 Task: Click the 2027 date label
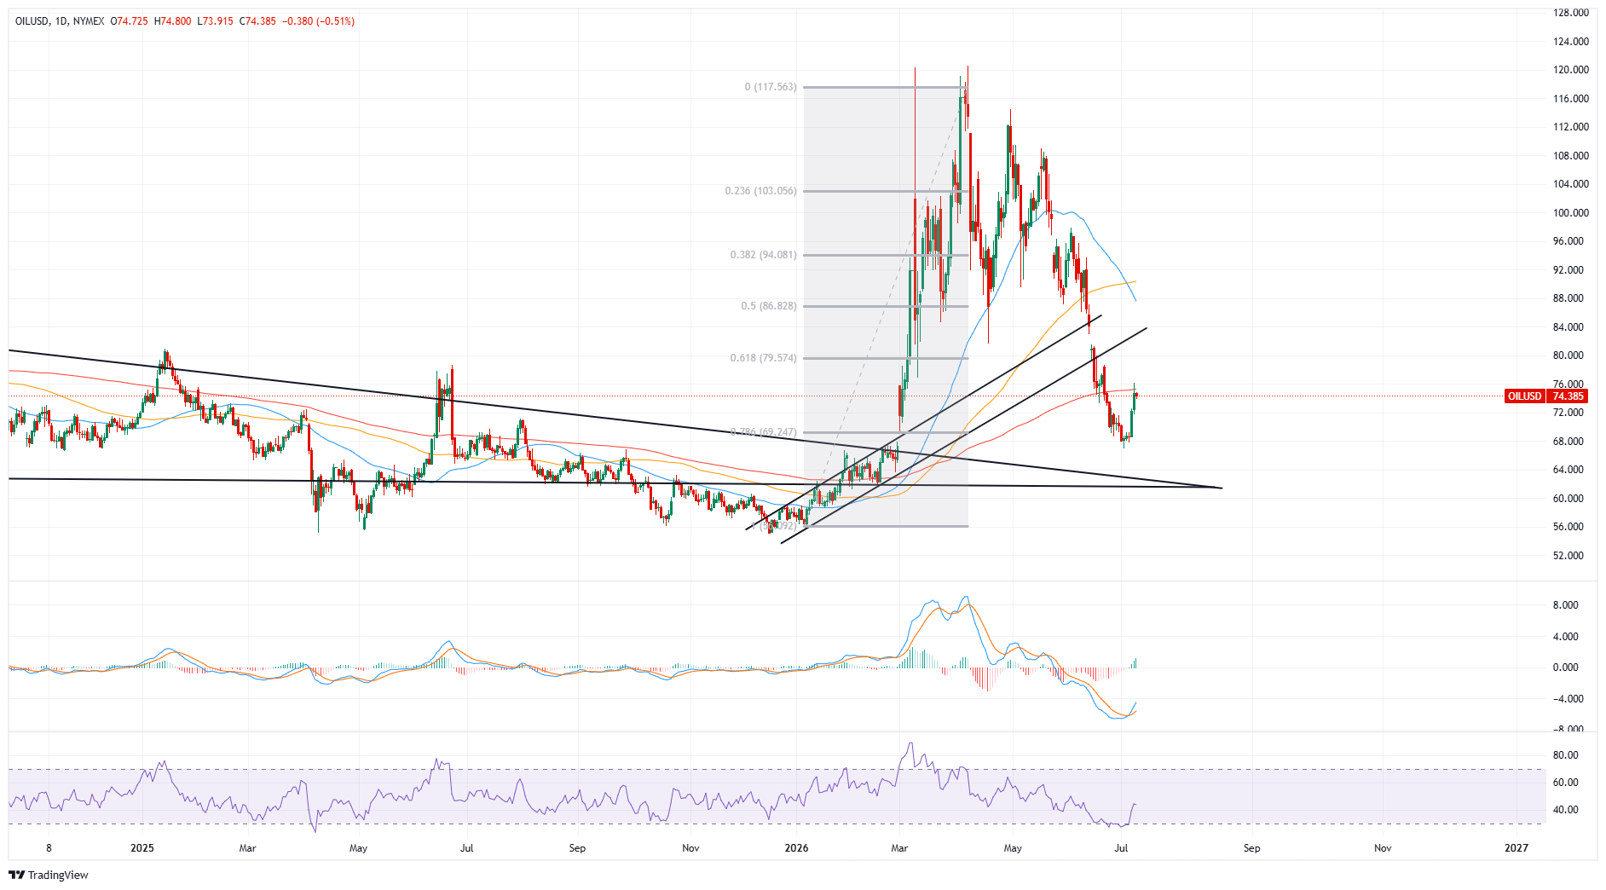1516,848
